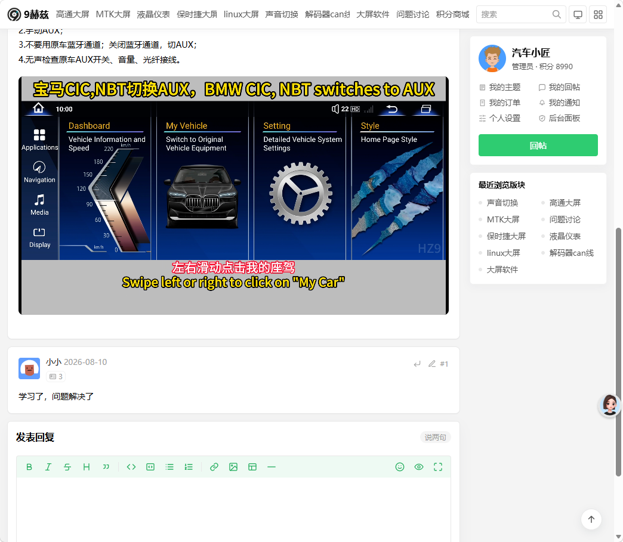
Task: Click 小小's level badge 3
Action: coord(56,376)
